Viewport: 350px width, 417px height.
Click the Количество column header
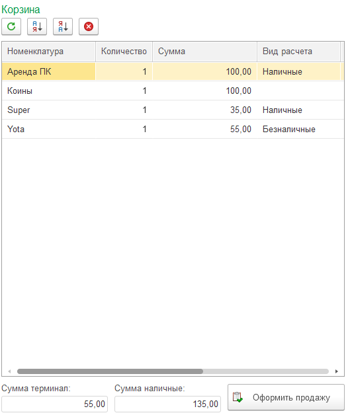pos(124,52)
